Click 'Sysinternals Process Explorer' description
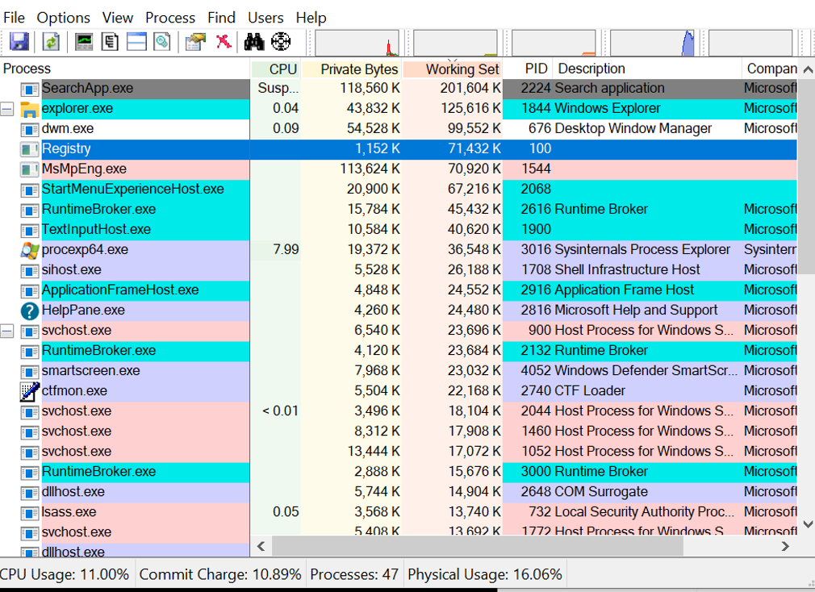Viewport: 815px width, 592px height. (642, 250)
